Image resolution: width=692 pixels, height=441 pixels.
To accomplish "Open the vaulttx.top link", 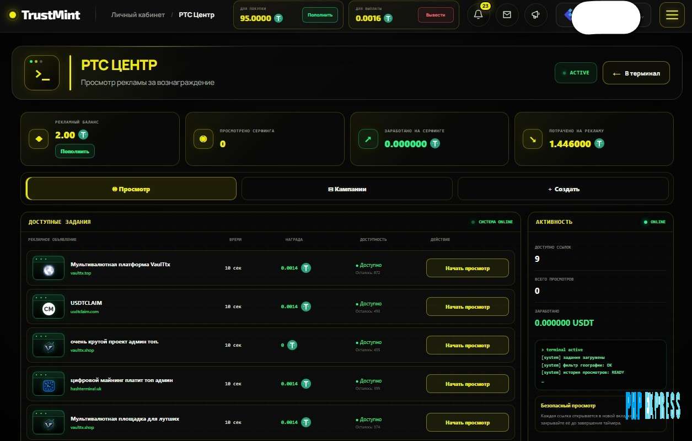I will click(81, 273).
